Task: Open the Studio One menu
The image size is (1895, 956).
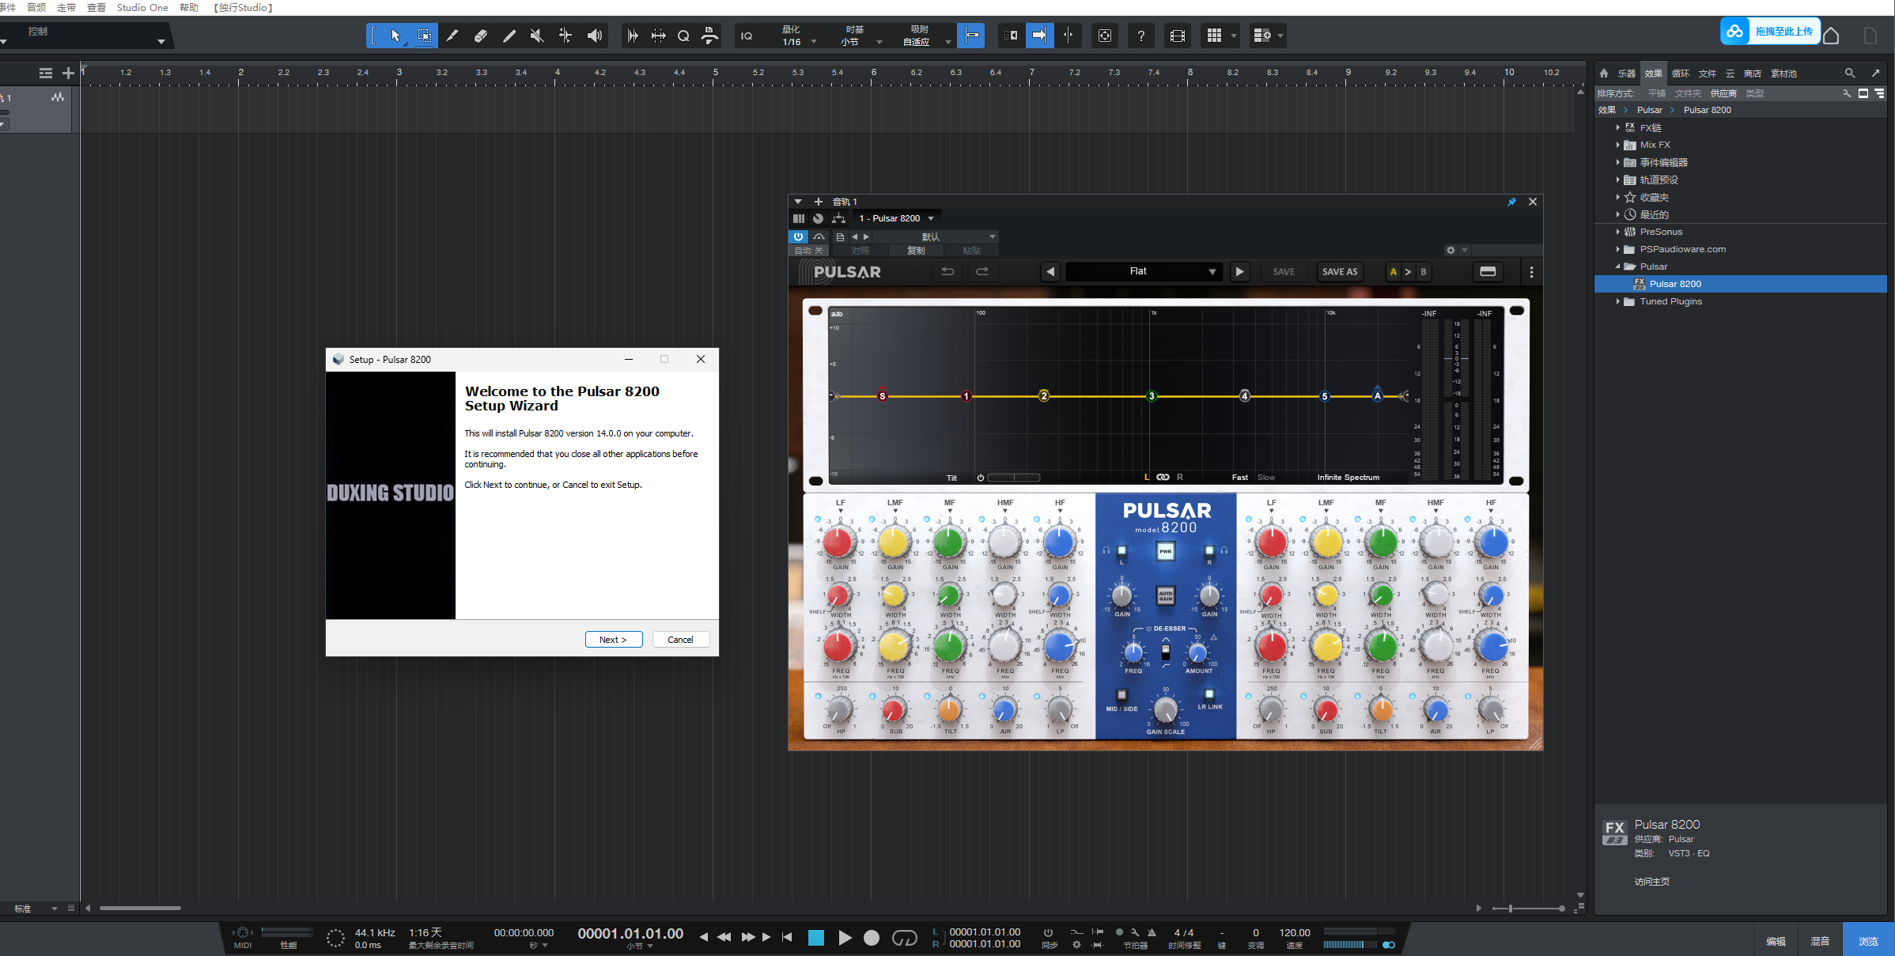Action: (x=142, y=7)
